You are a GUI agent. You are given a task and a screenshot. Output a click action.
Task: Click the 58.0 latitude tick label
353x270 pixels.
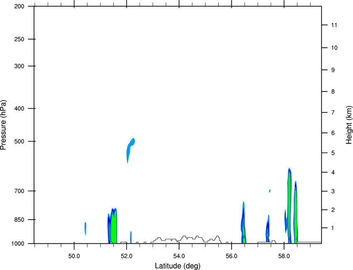[x=284, y=256]
